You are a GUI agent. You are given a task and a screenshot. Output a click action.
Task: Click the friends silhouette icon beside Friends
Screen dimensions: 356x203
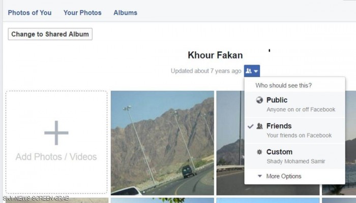259,126
